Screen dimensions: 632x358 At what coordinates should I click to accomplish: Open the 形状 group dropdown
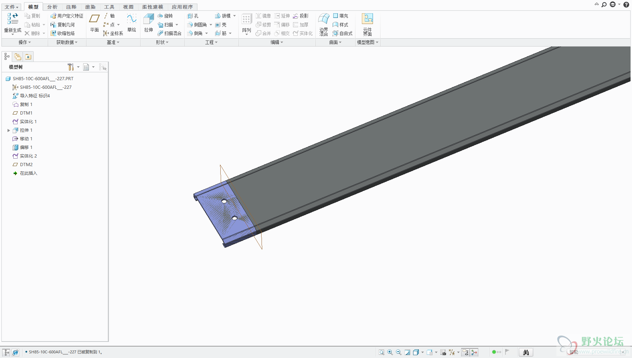pos(162,42)
